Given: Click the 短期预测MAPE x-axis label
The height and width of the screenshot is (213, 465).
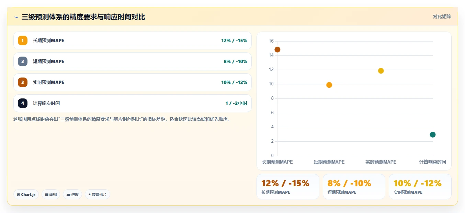Looking at the screenshot, I should pyautogui.click(x=329, y=162).
